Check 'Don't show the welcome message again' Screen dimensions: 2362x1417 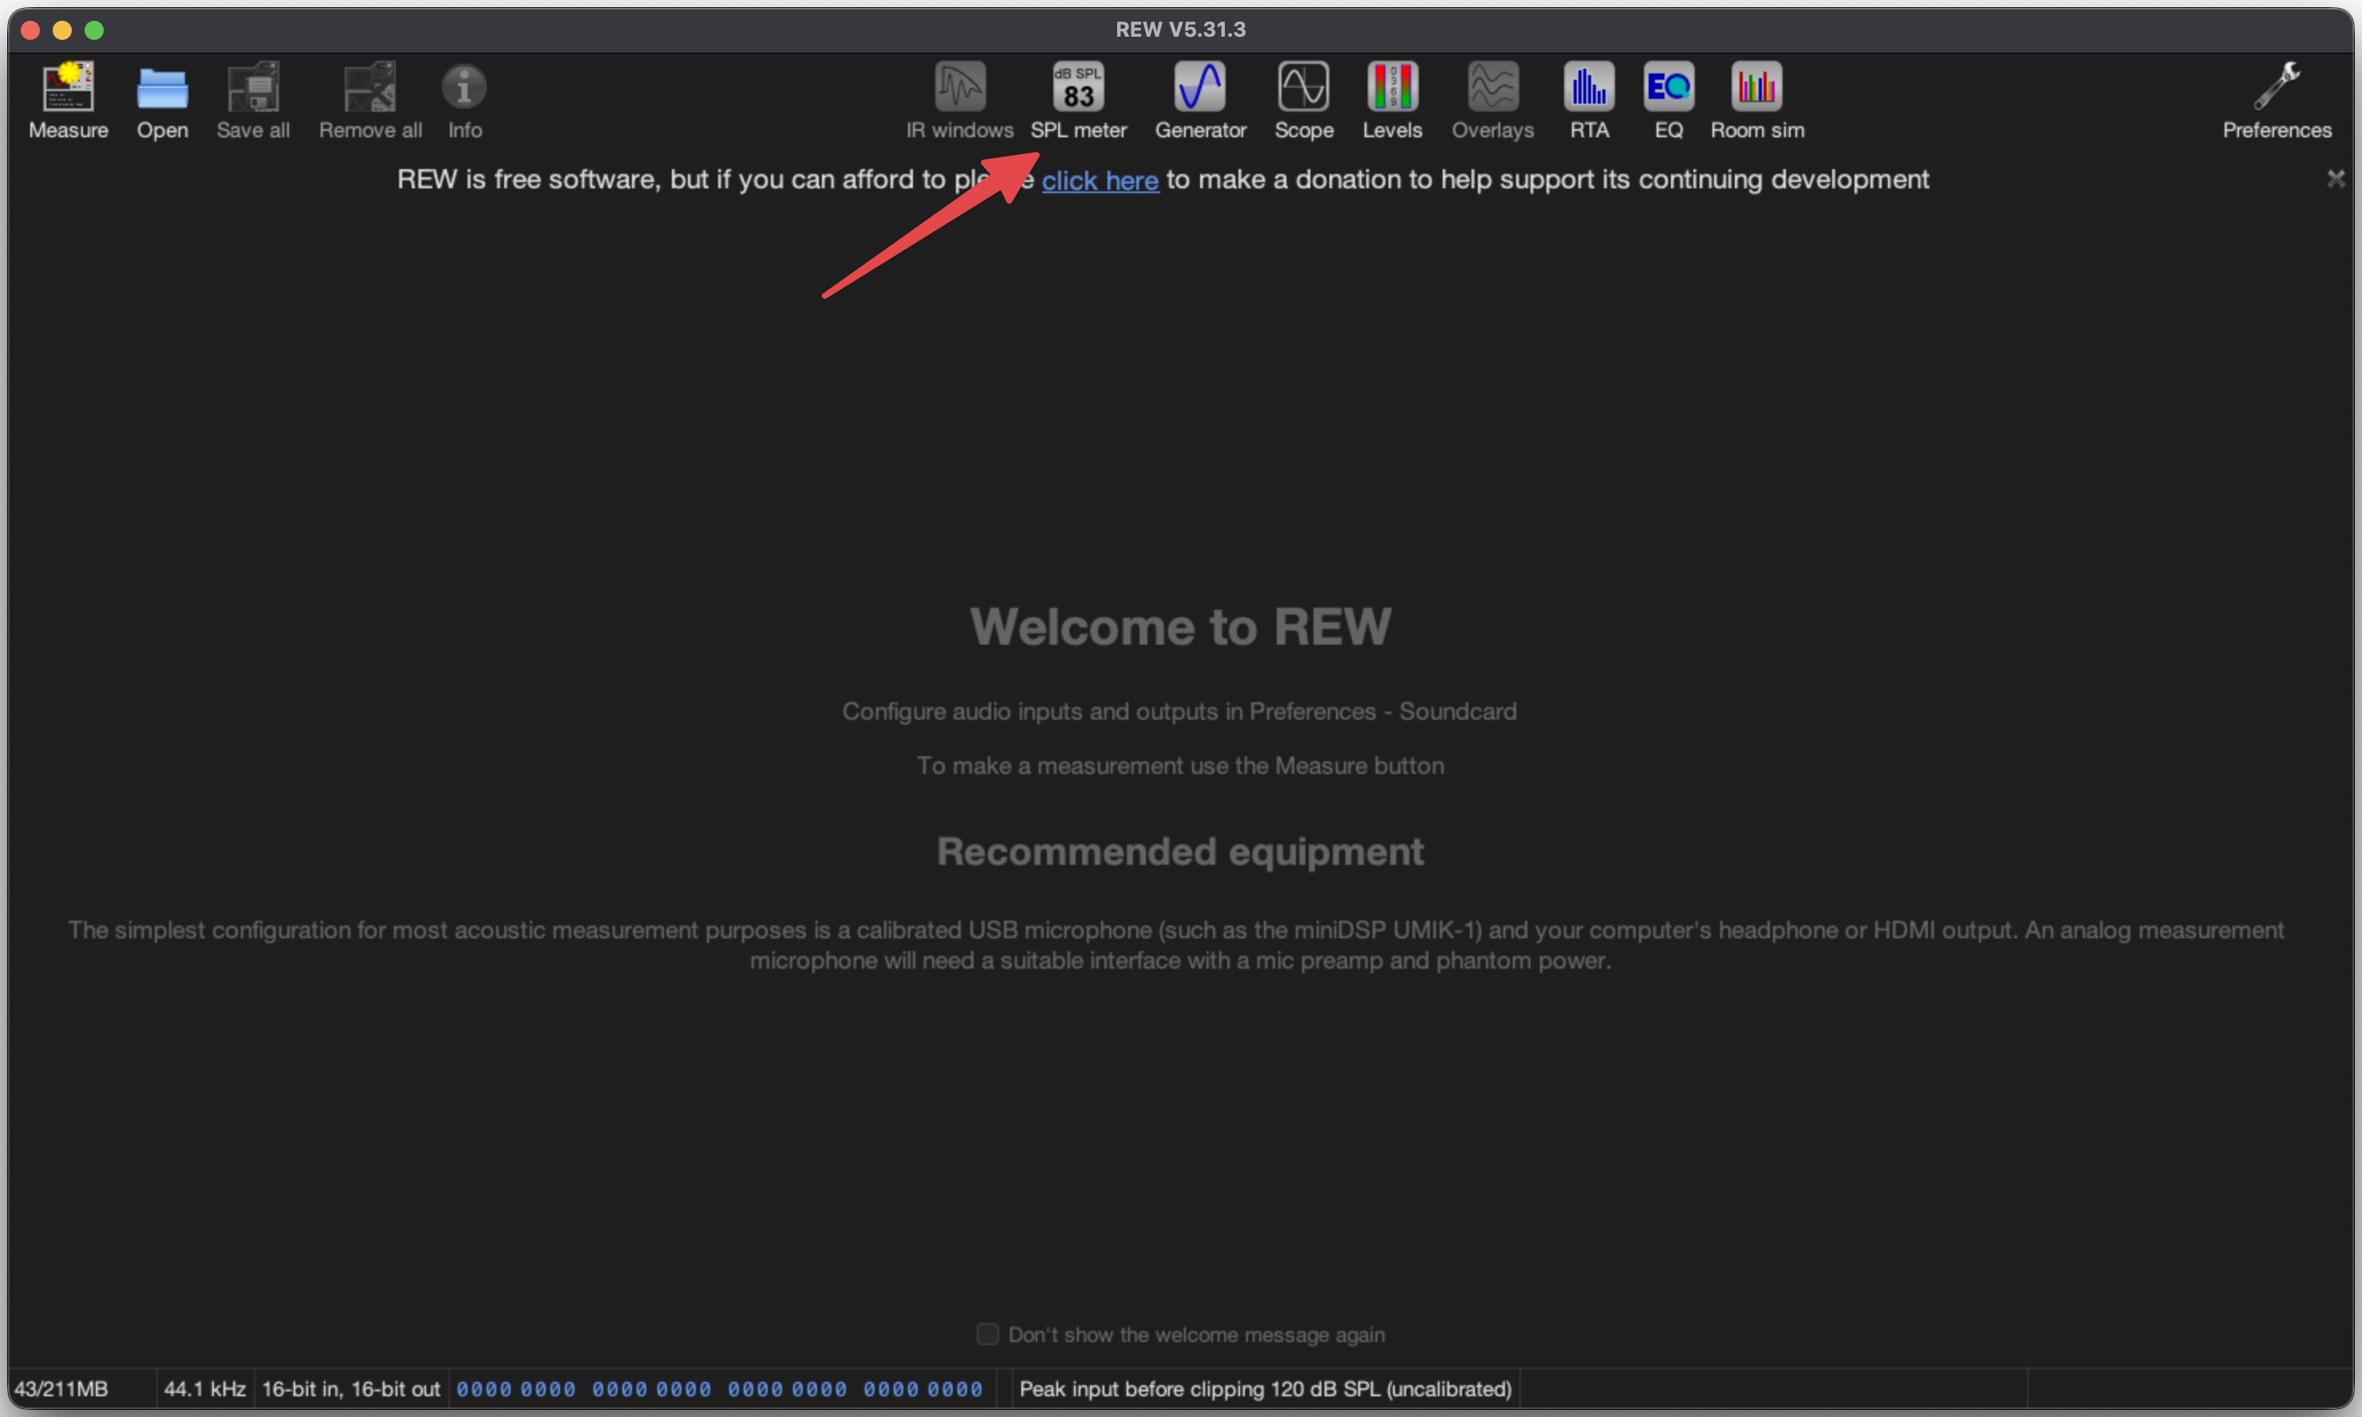987,1334
